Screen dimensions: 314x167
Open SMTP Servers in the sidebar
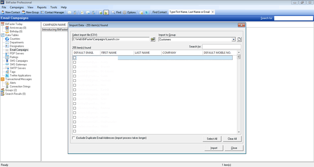coord(18,68)
